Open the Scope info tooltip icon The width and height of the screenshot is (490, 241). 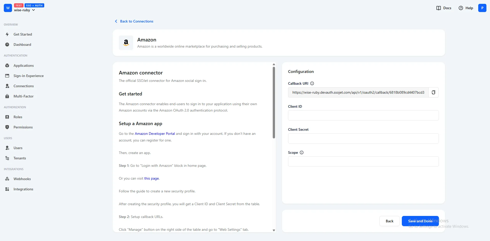[301, 152]
